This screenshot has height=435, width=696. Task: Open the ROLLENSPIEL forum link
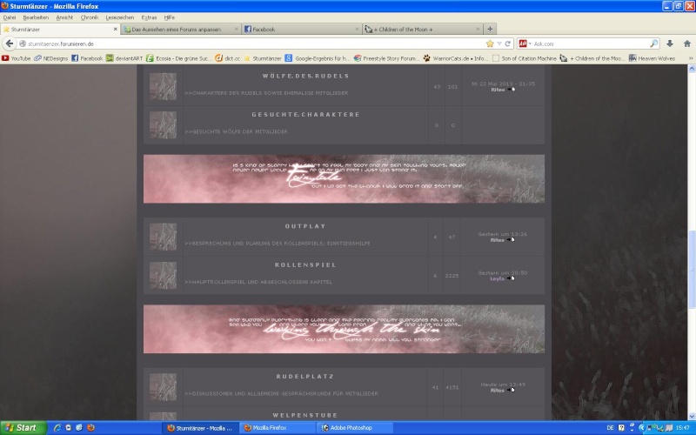point(306,264)
